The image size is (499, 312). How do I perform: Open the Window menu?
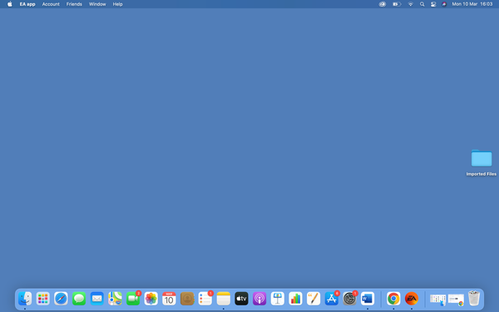(x=97, y=4)
